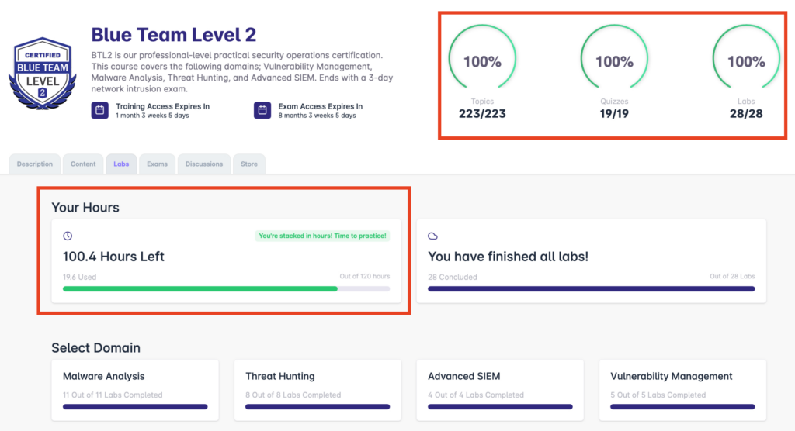Screen dimensions: 795x431
Task: Click the '28 Concluded' label
Action: tap(453, 277)
